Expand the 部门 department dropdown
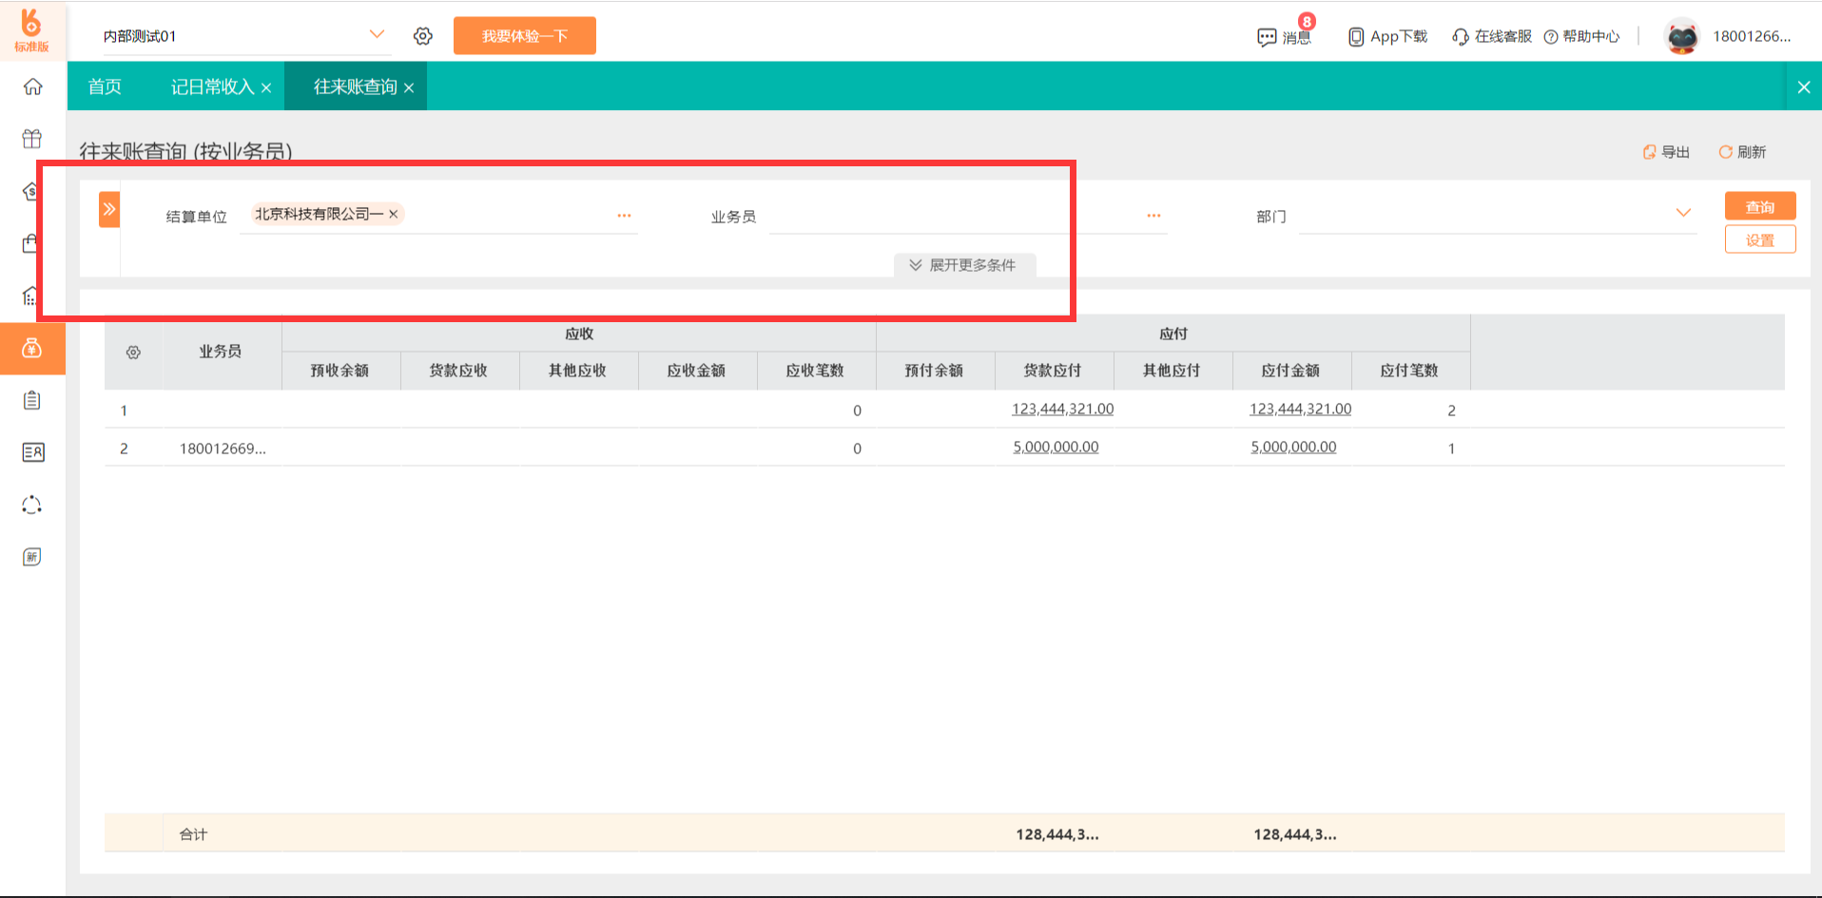This screenshot has width=1822, height=898. tap(1682, 213)
